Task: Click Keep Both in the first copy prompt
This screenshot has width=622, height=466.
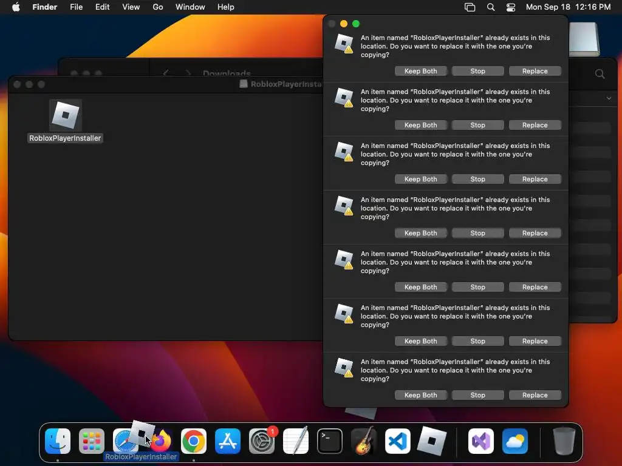Action: 420,71
